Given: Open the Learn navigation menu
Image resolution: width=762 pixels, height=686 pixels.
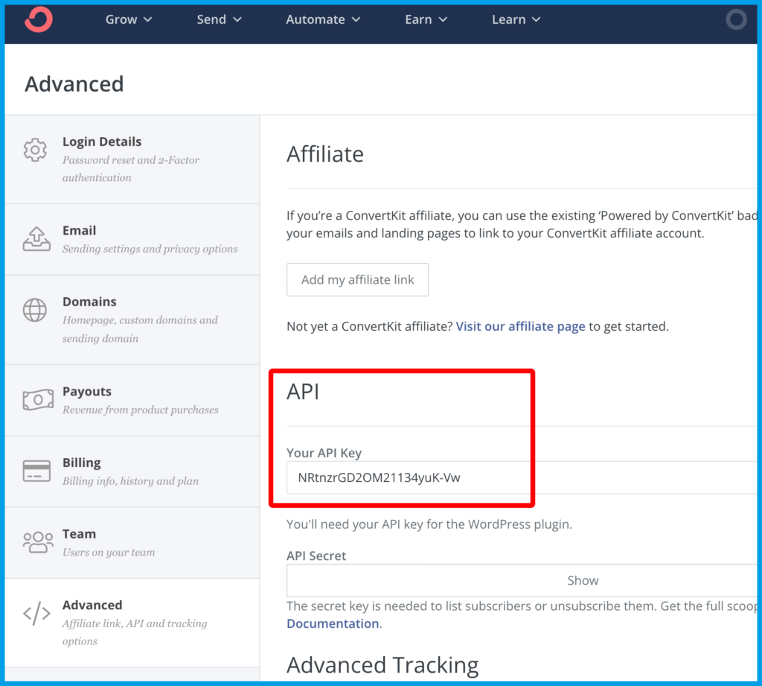Looking at the screenshot, I should pos(516,20).
